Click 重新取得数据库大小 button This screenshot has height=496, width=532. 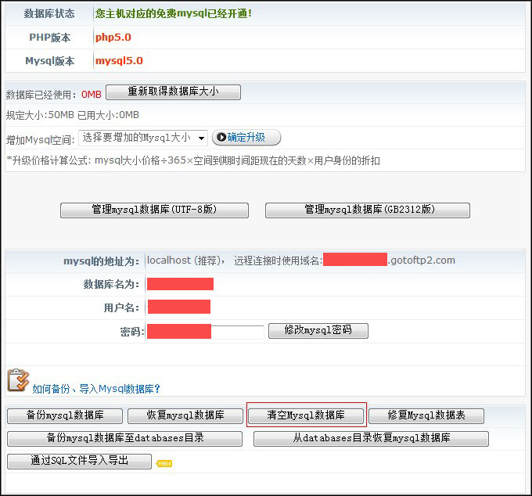coord(173,92)
